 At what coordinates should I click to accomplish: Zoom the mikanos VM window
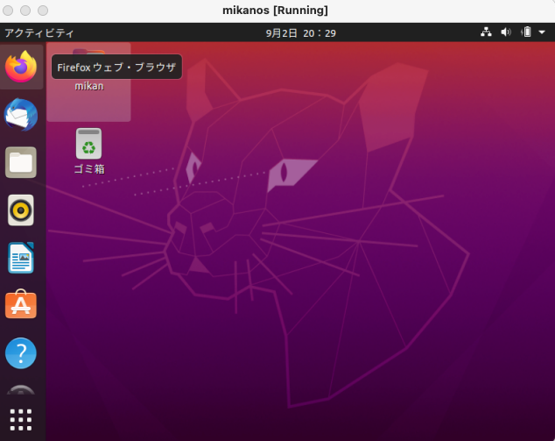click(43, 11)
